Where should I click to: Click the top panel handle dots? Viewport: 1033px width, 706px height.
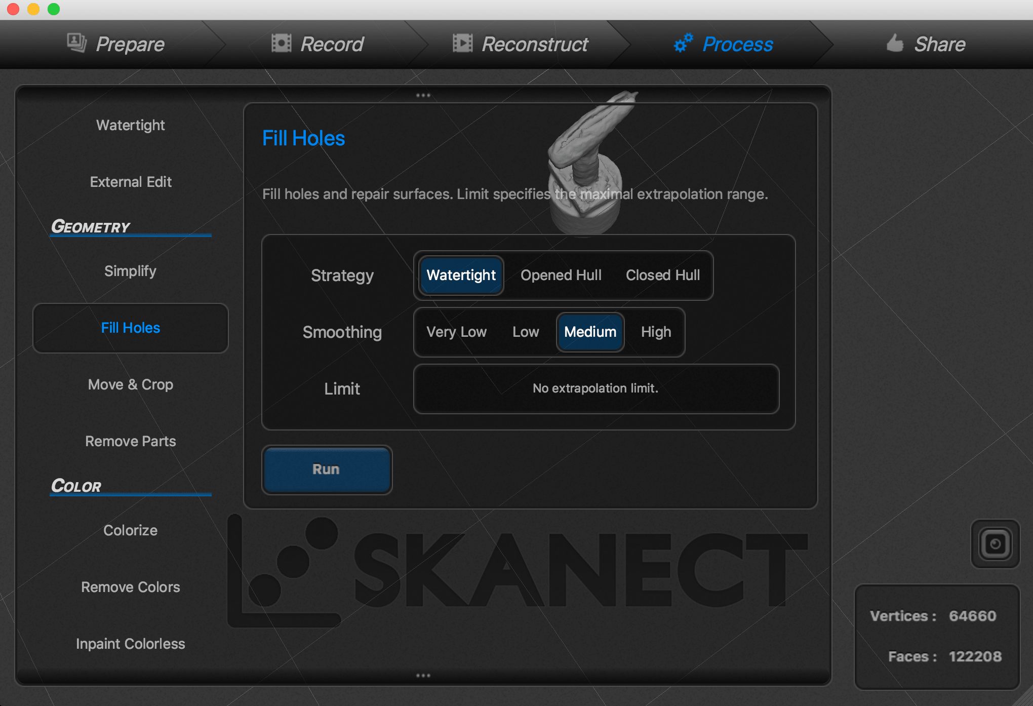click(x=423, y=95)
